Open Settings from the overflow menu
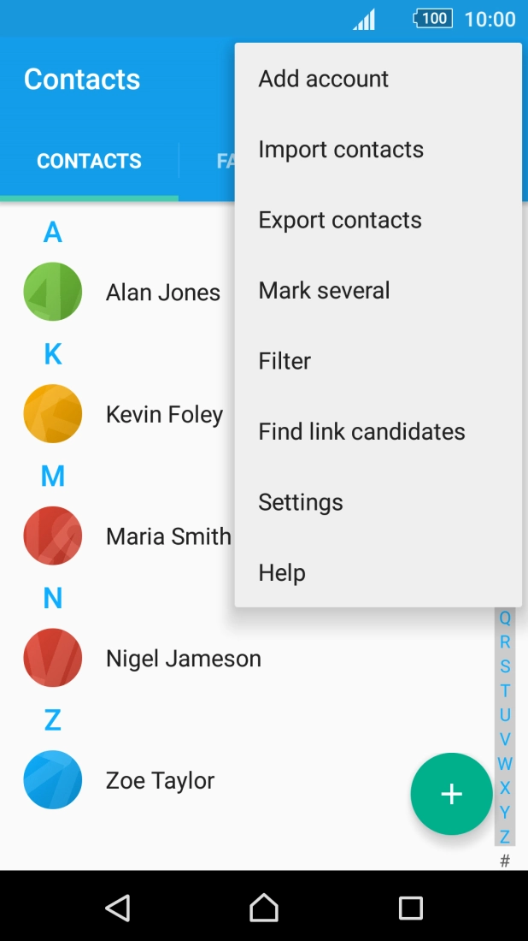The height and width of the screenshot is (941, 528). 300,502
